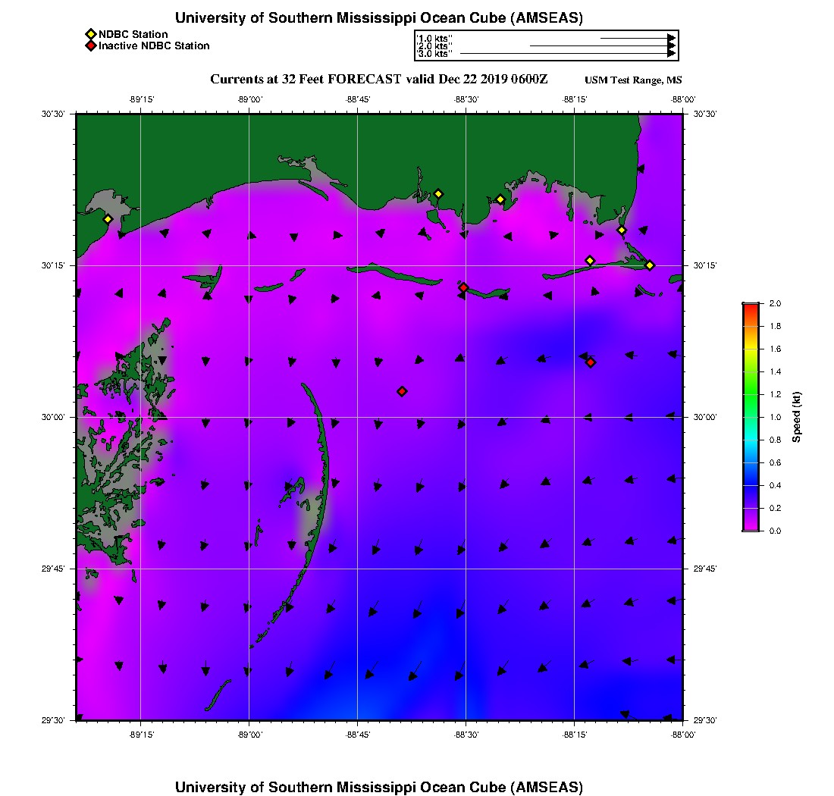Click the red top of the speed colorbar
834x796 pixels.
pos(751,307)
